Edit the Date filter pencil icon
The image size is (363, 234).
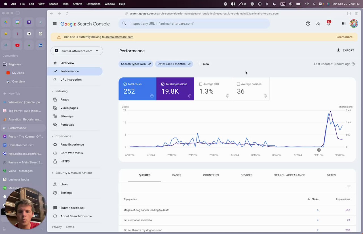(x=189, y=64)
